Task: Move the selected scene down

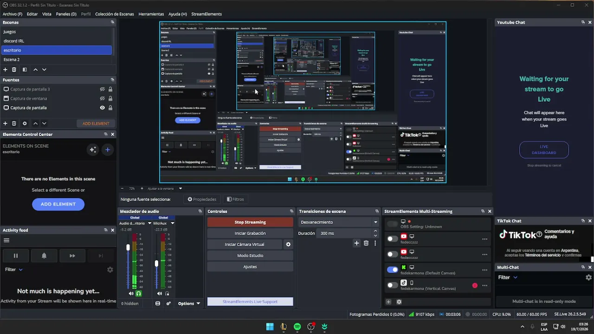Action: click(x=44, y=70)
